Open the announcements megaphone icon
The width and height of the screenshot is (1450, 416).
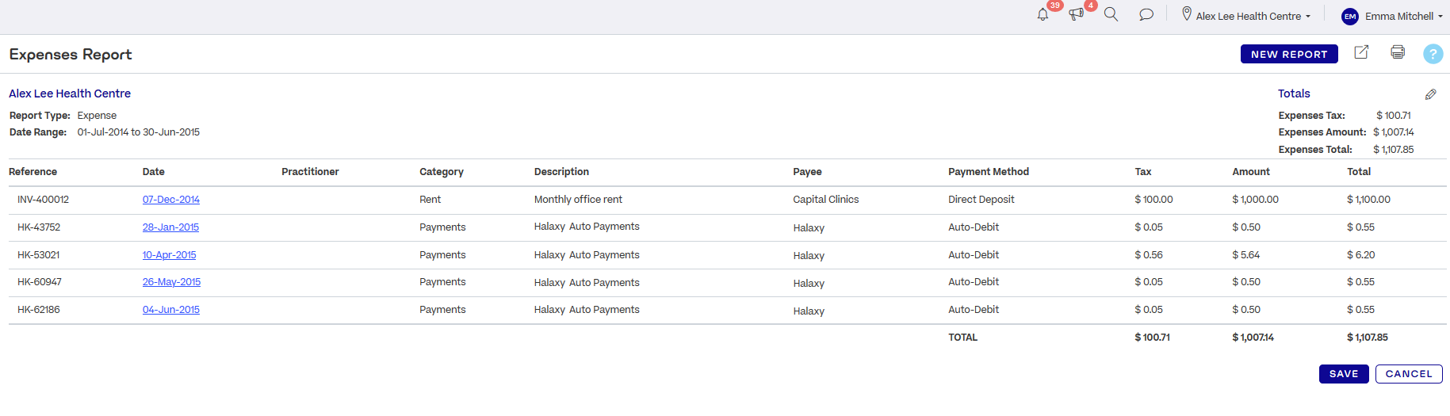click(x=1076, y=14)
